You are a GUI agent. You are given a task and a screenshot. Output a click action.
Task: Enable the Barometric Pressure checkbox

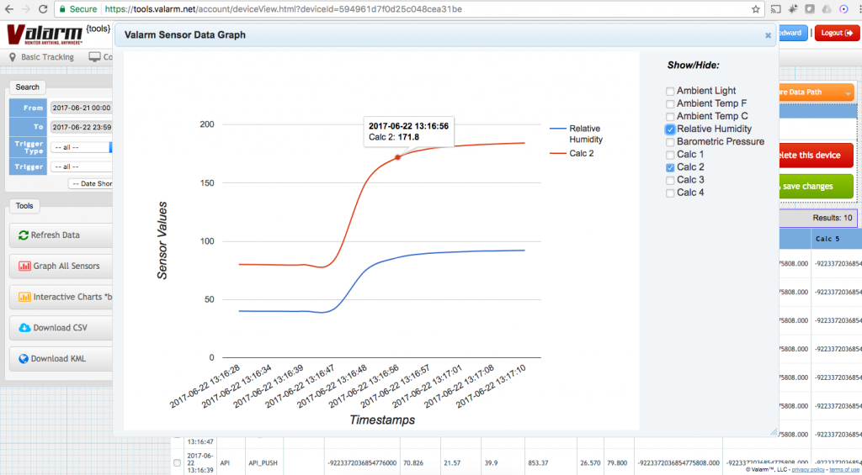[670, 142]
